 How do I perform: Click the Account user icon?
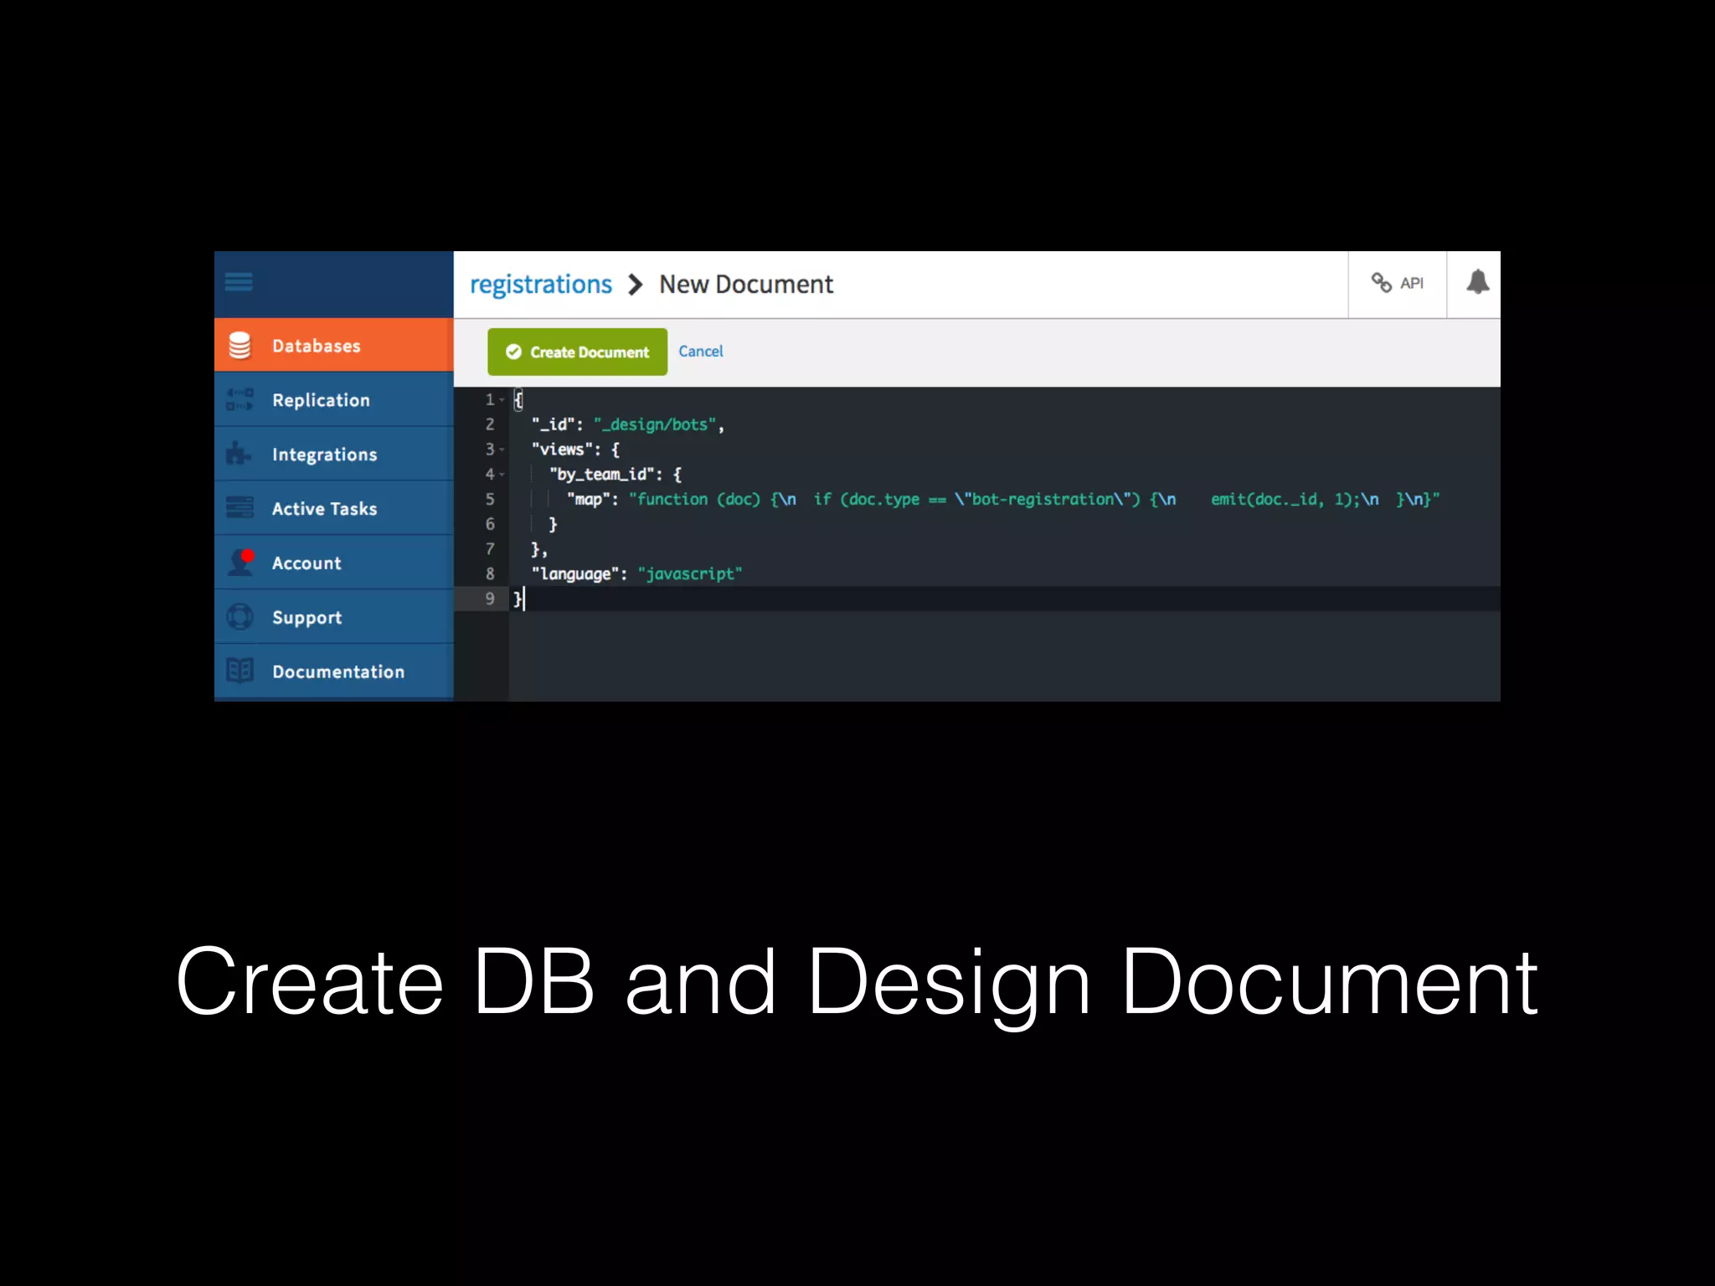coord(241,562)
